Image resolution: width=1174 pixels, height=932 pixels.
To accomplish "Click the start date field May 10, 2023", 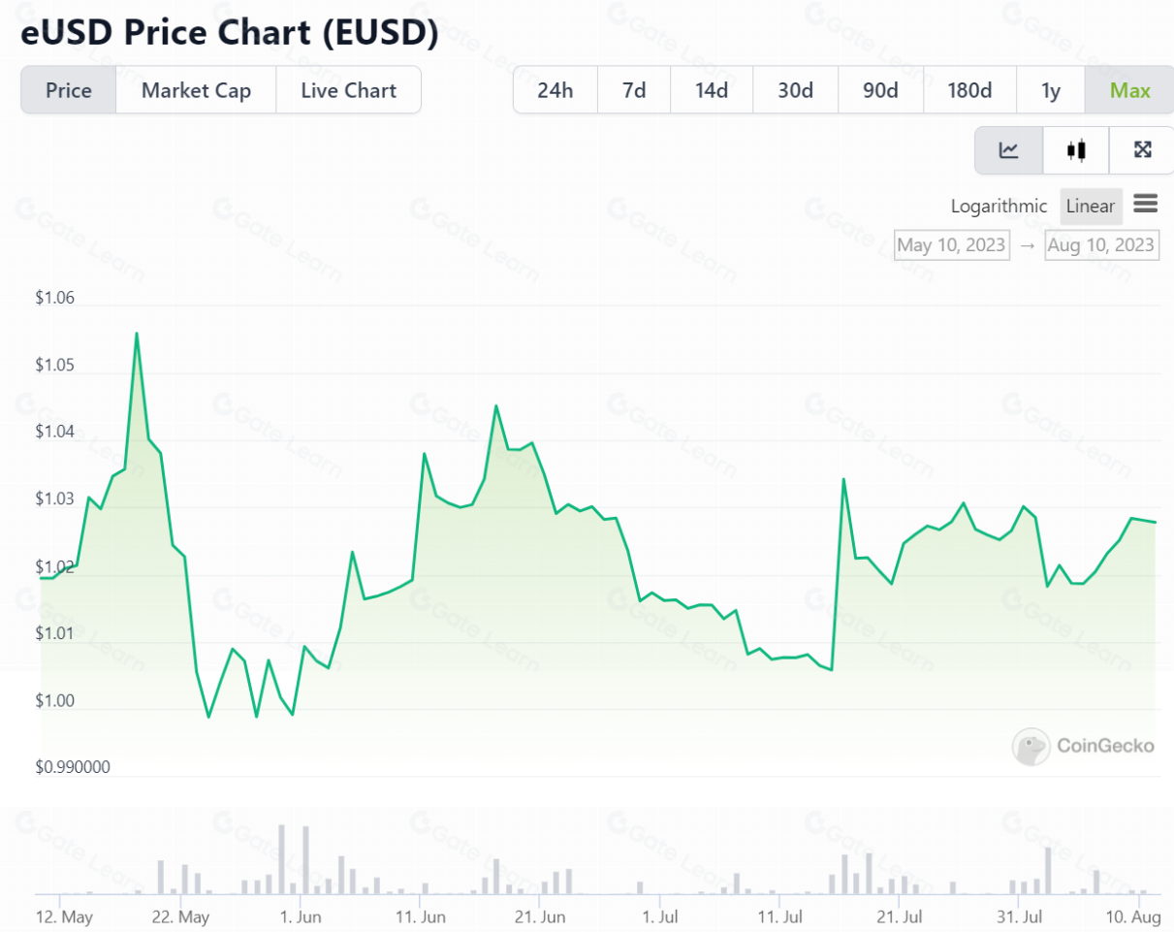I will (951, 244).
